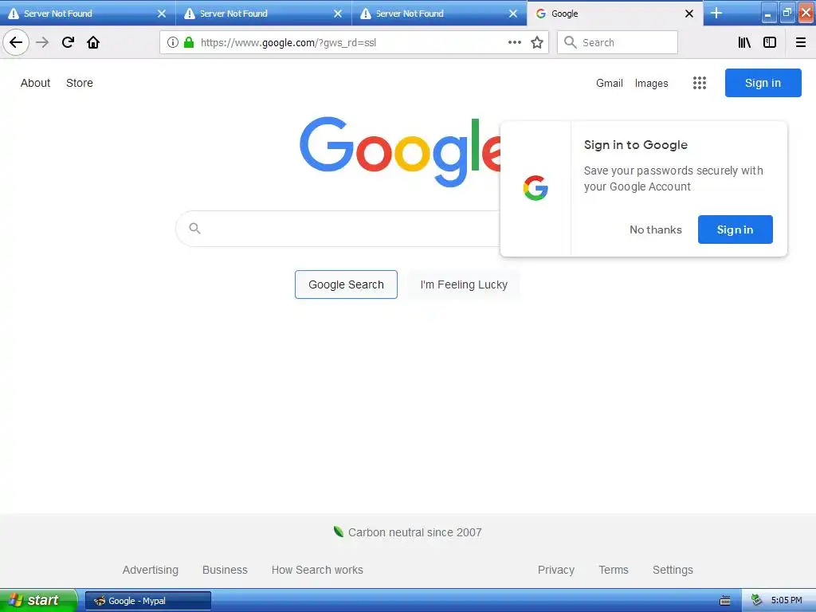This screenshot has width=816, height=612.
Task: Click the green secure padlock icon
Action: click(189, 42)
